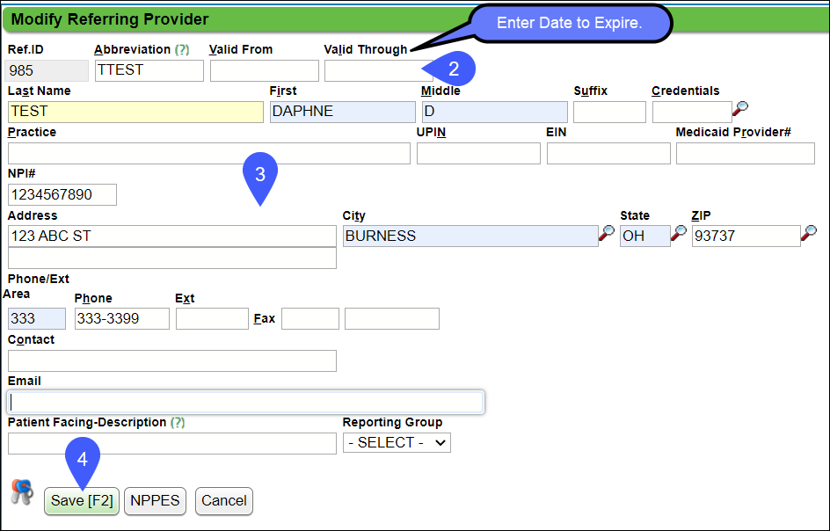
Task: Click the keys icon at bottom left
Action: point(21,493)
